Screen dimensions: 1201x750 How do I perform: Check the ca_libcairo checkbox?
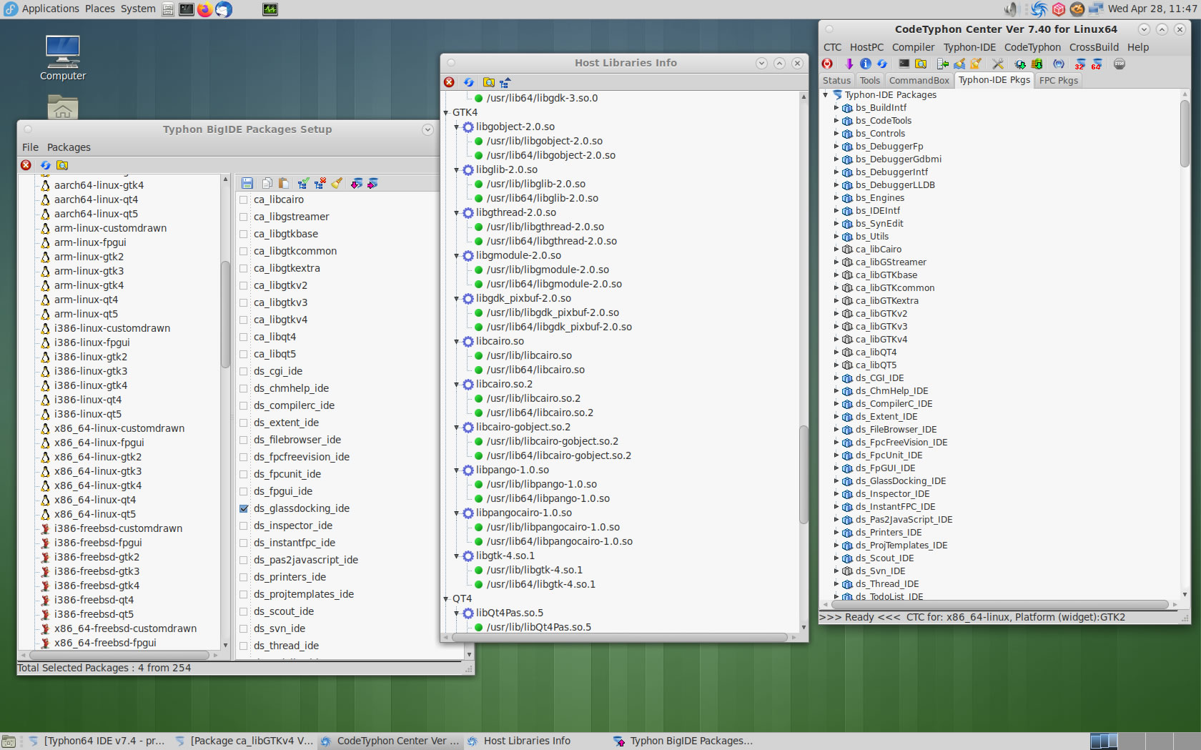tap(244, 200)
